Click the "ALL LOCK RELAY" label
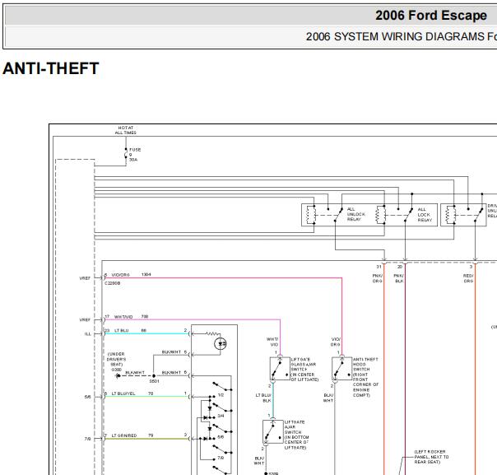 click(x=425, y=215)
